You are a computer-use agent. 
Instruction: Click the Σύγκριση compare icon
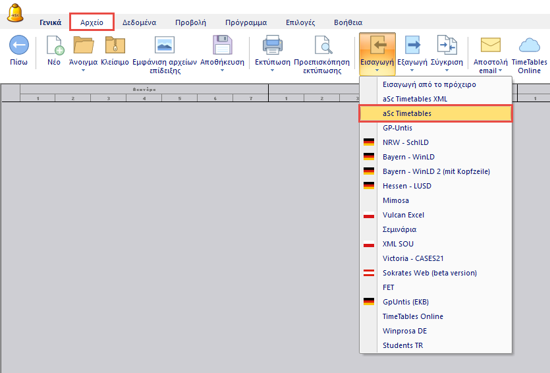[x=447, y=45]
